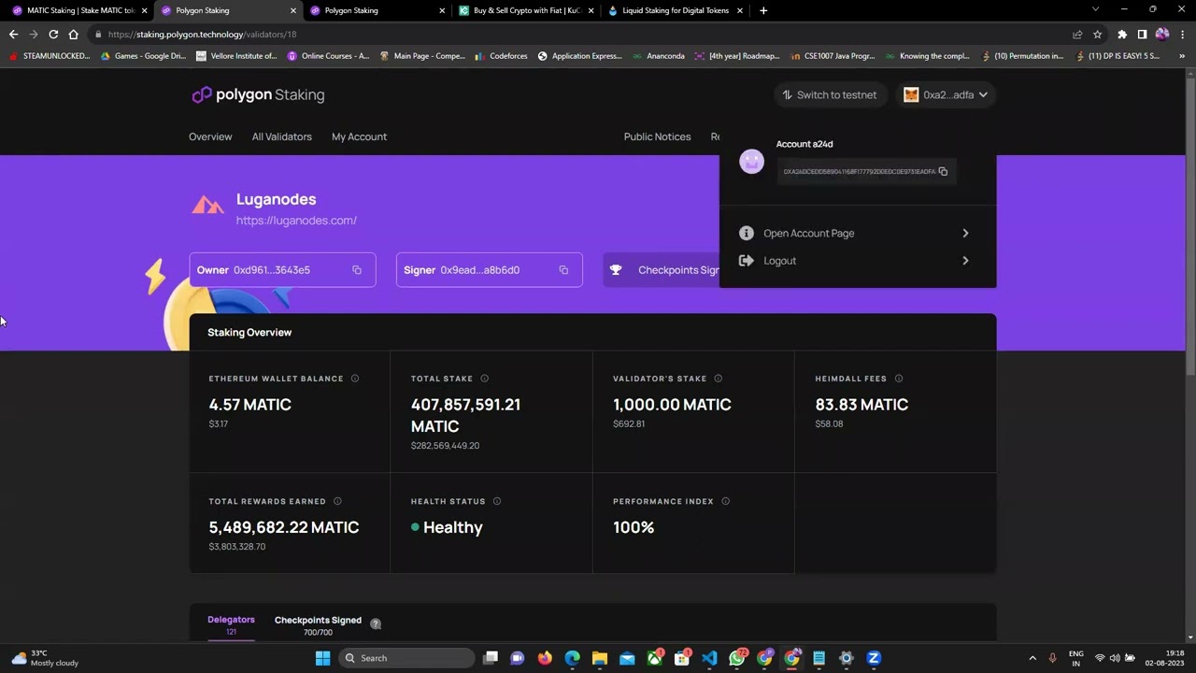1196x673 pixels.
Task: Open the Owner 0xd961...3643e5 address box
Action: [282, 270]
